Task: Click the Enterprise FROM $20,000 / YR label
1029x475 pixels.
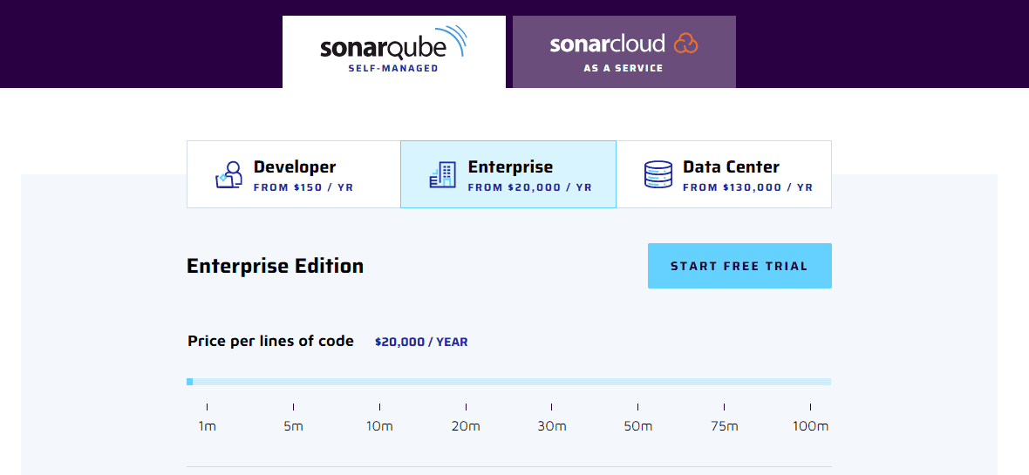Action: coord(529,187)
